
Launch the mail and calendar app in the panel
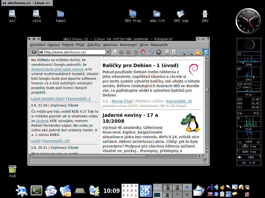pyautogui.click(x=51, y=191)
